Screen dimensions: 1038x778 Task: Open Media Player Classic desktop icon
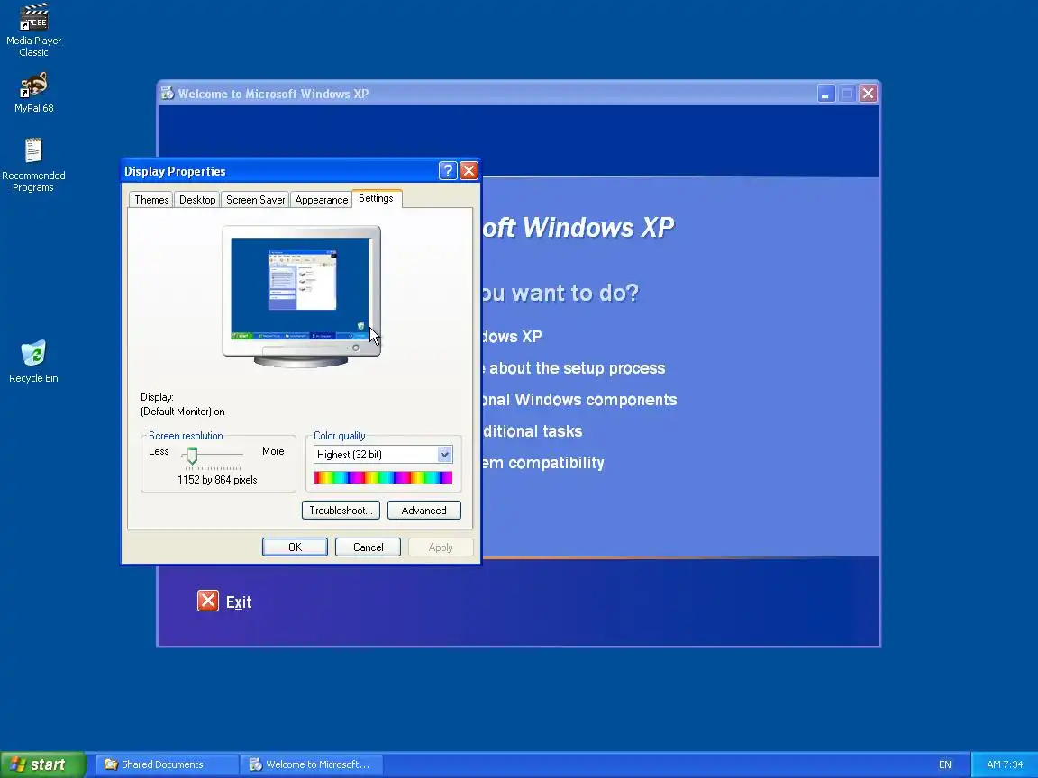[33, 30]
